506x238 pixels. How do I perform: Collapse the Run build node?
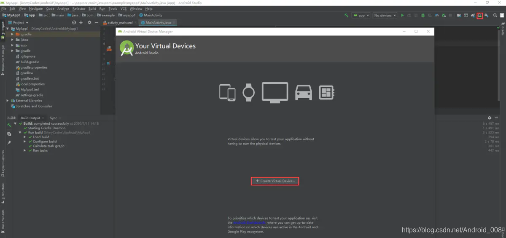coord(20,132)
